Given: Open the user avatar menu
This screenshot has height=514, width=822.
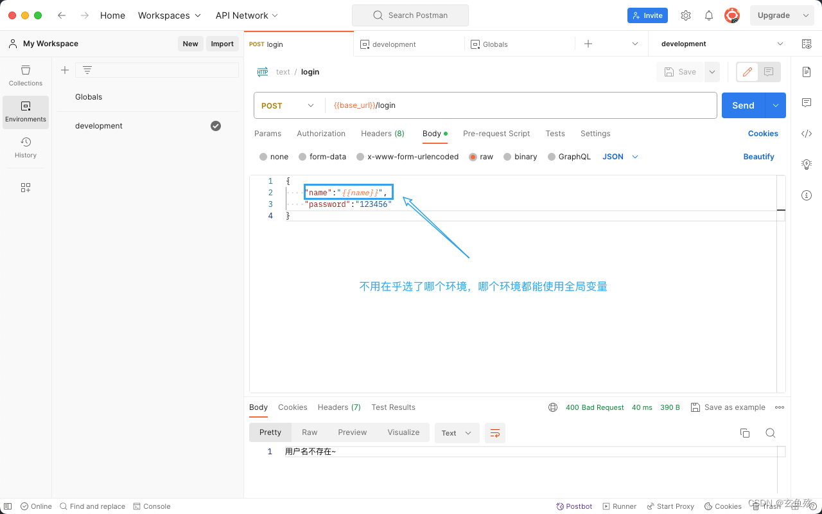Looking at the screenshot, I should click(x=732, y=15).
